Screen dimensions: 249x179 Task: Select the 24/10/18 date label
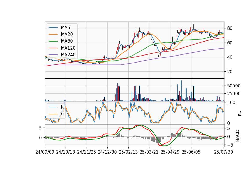pos(66,152)
